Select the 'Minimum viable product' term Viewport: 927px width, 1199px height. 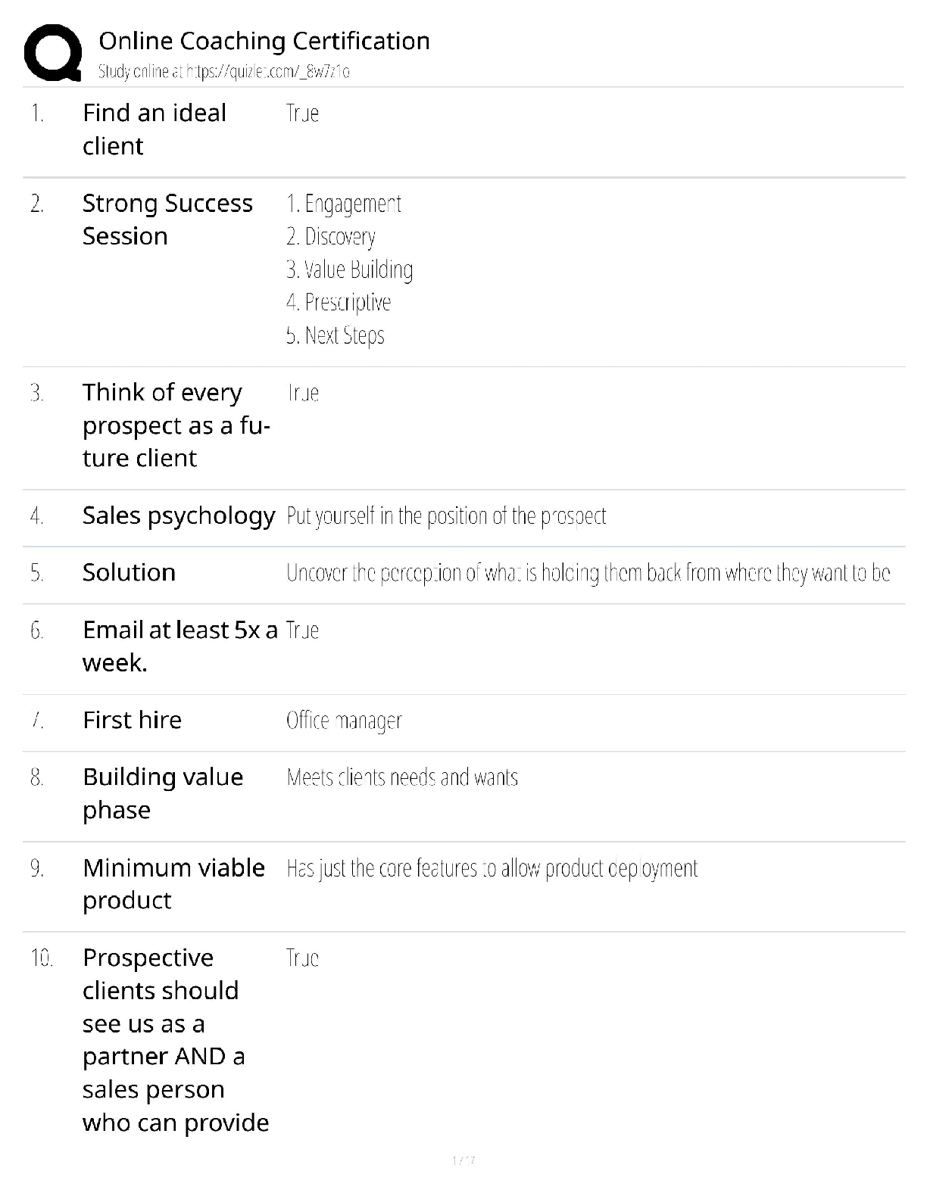tap(174, 883)
